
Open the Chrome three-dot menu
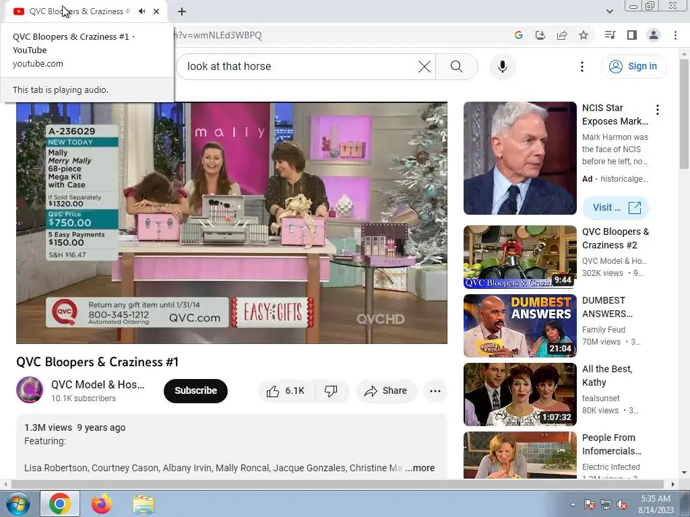pos(675,35)
